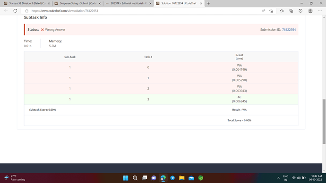The width and height of the screenshot is (326, 183).
Task: Open Telegram from the taskbar
Action: 172,178
